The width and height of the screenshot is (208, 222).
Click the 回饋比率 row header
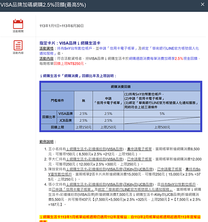pyautogui.click(x=49, y=117)
